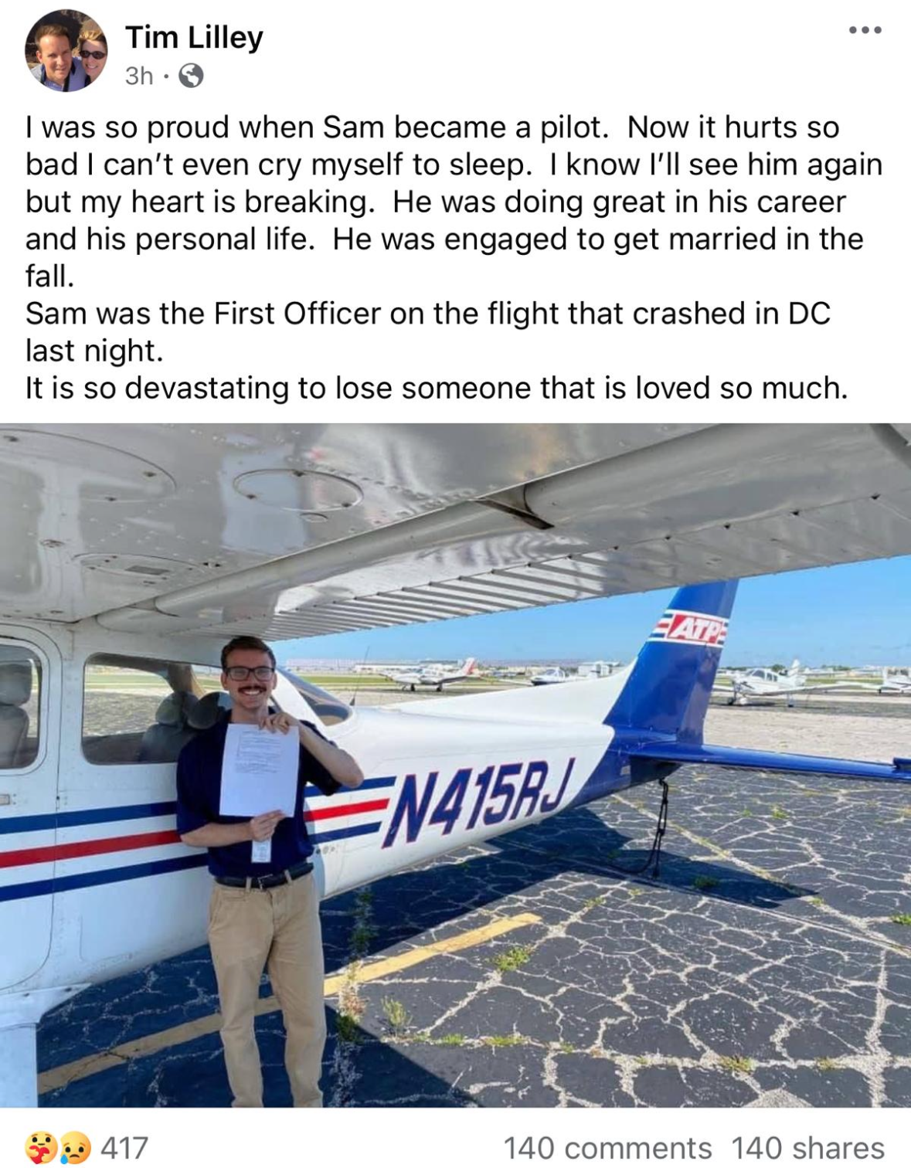View the 140 shares link

[x=807, y=1147]
